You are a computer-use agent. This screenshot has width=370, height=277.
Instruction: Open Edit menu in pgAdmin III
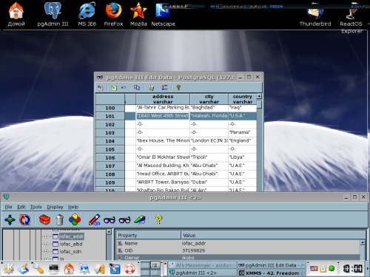coord(21,207)
